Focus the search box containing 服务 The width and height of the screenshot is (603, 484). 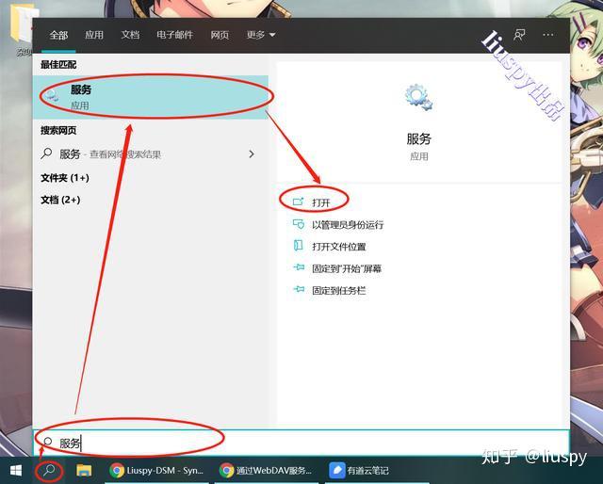[301, 443]
